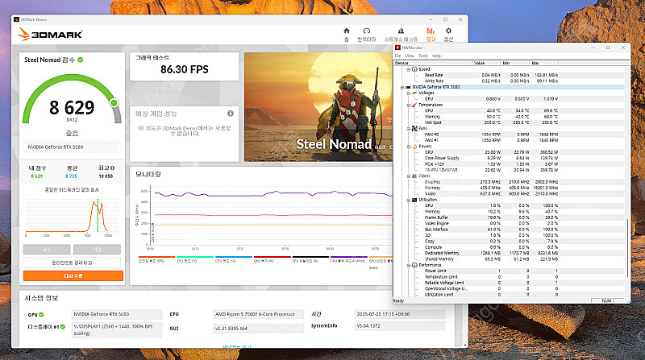Click the orange run-again button

pos(73,275)
